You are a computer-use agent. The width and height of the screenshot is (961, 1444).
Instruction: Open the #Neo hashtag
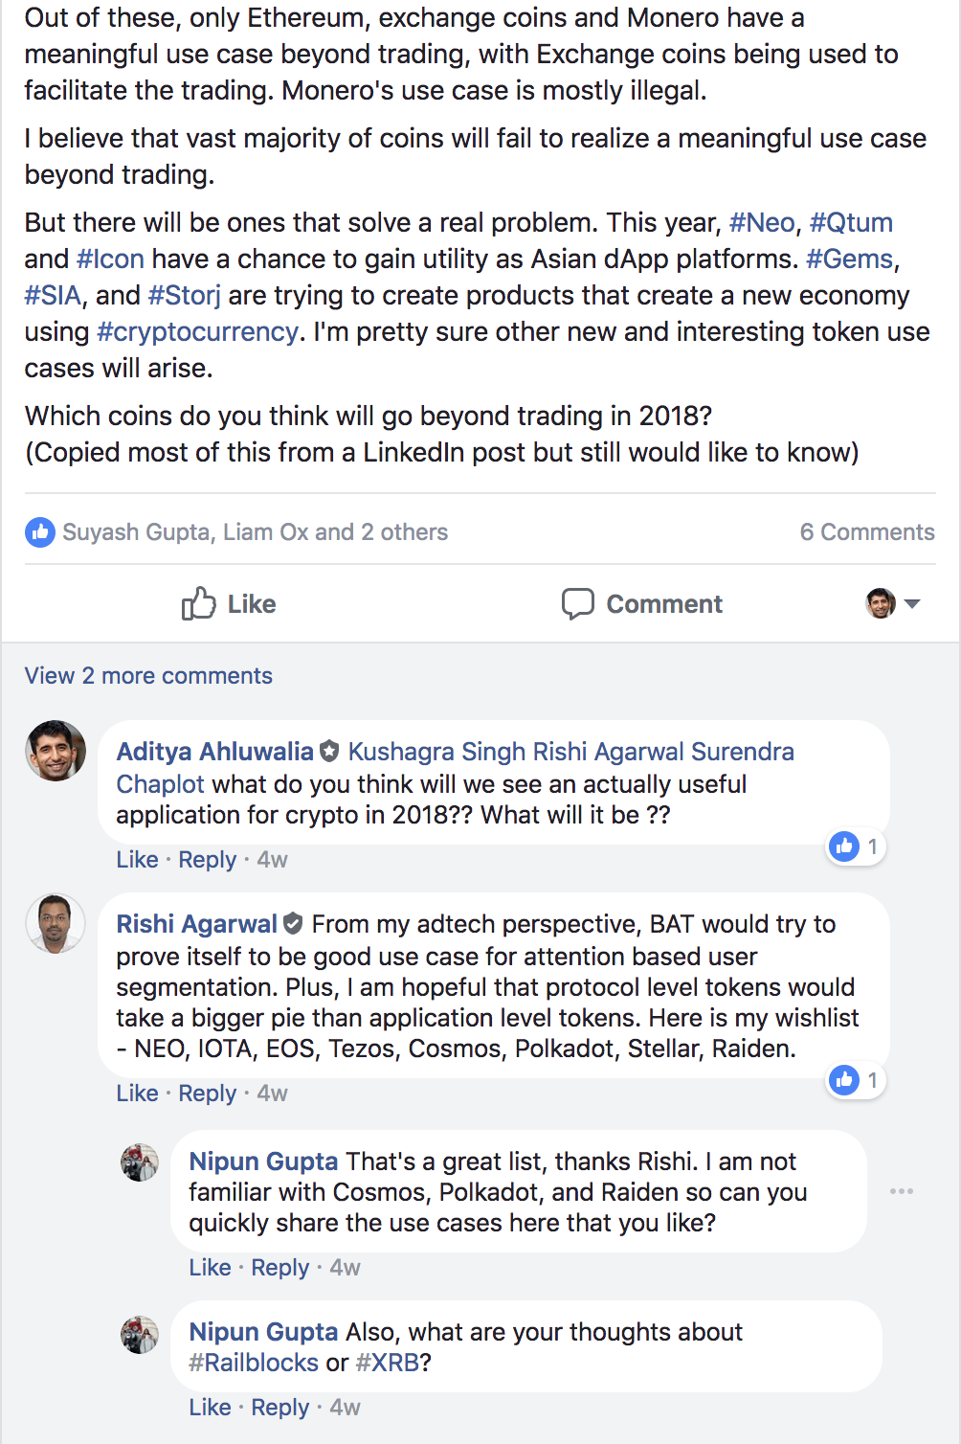tap(762, 223)
